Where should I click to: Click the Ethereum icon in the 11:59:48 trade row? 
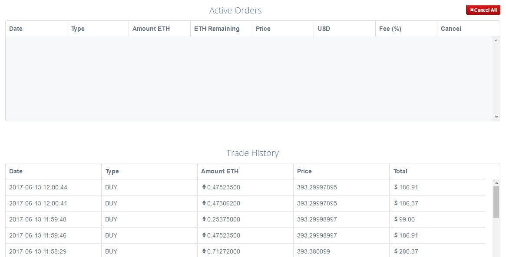coord(204,219)
